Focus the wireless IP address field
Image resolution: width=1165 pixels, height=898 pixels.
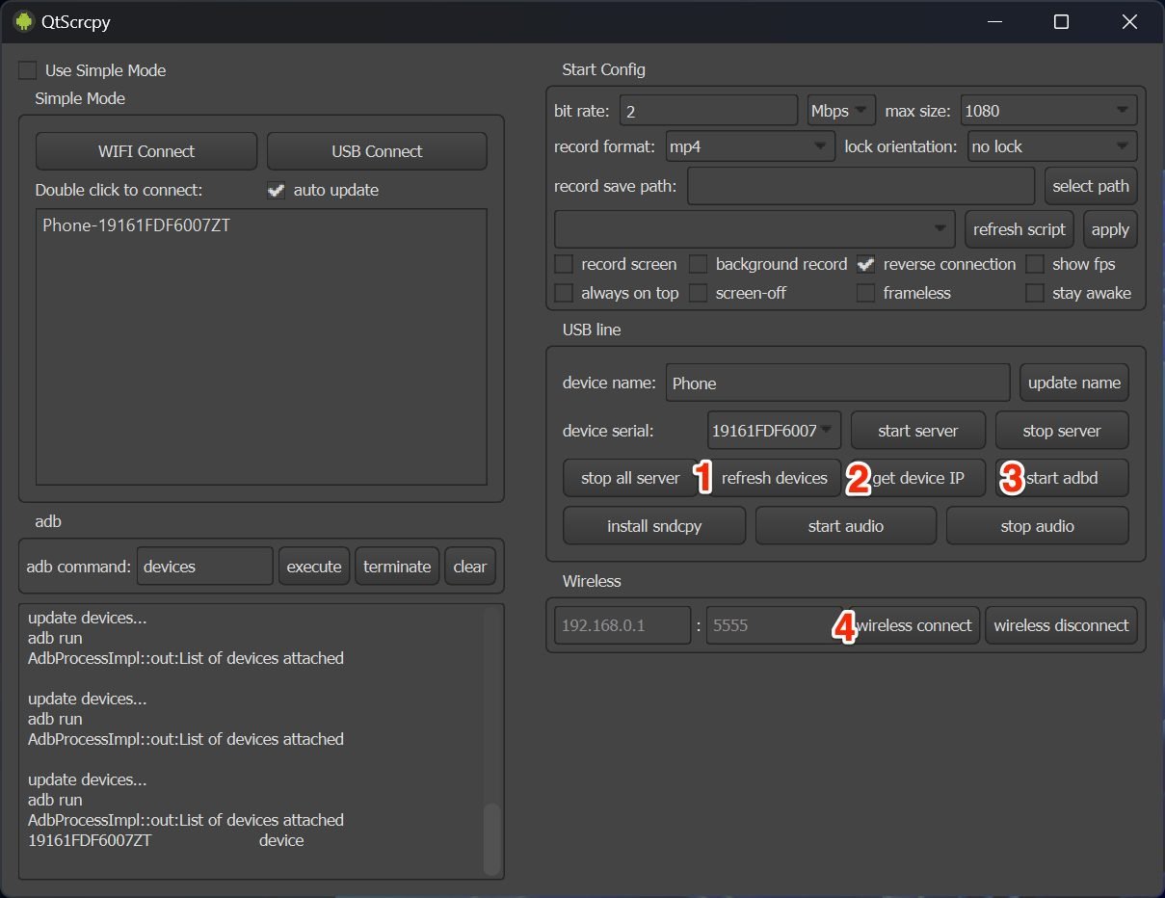coord(622,625)
